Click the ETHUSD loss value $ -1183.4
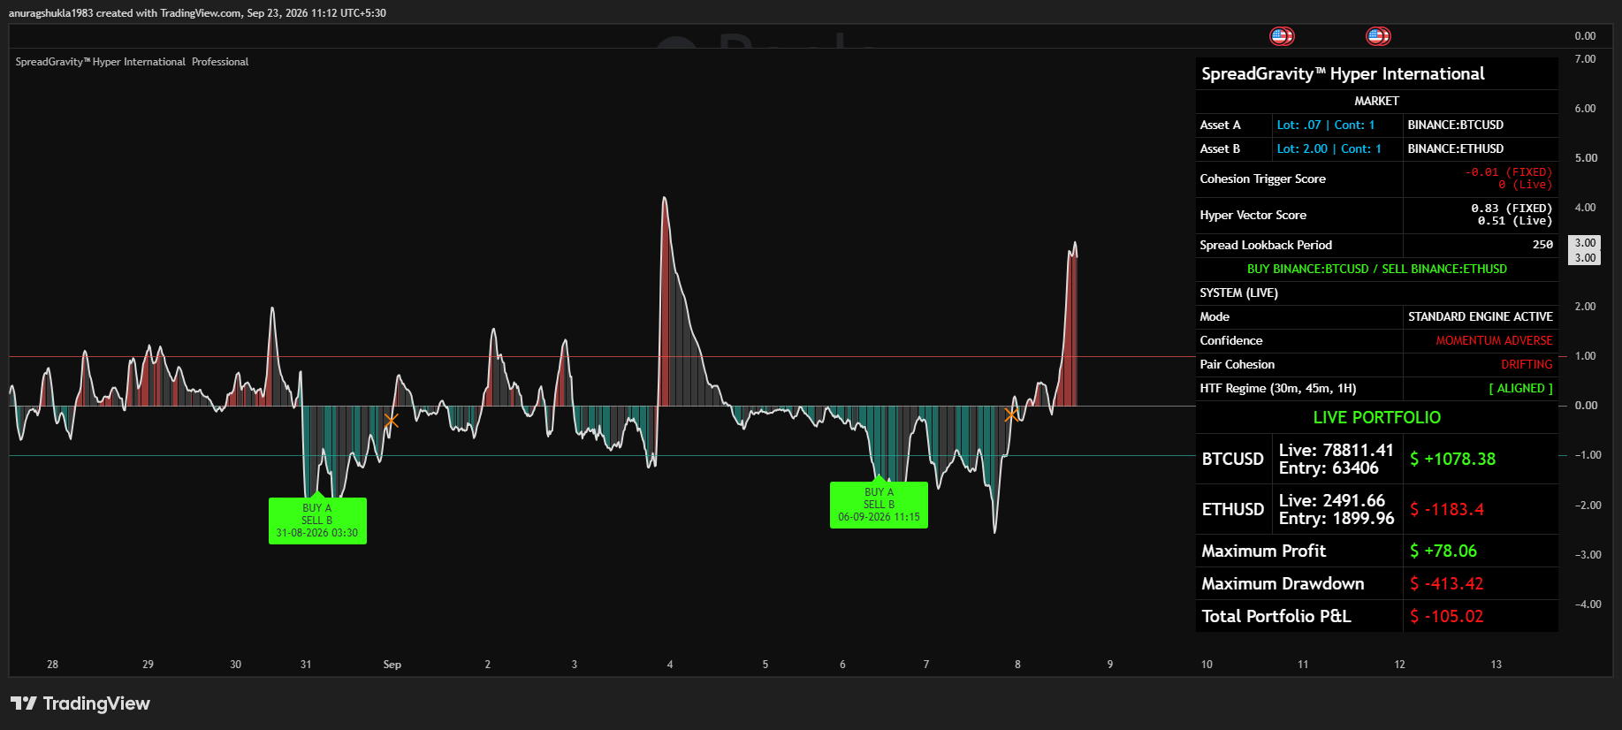Image resolution: width=1622 pixels, height=730 pixels. click(1447, 510)
